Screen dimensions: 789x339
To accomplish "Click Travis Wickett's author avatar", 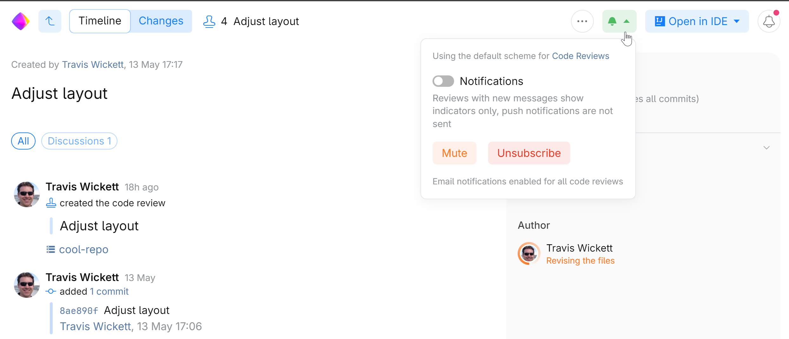I will click(528, 253).
